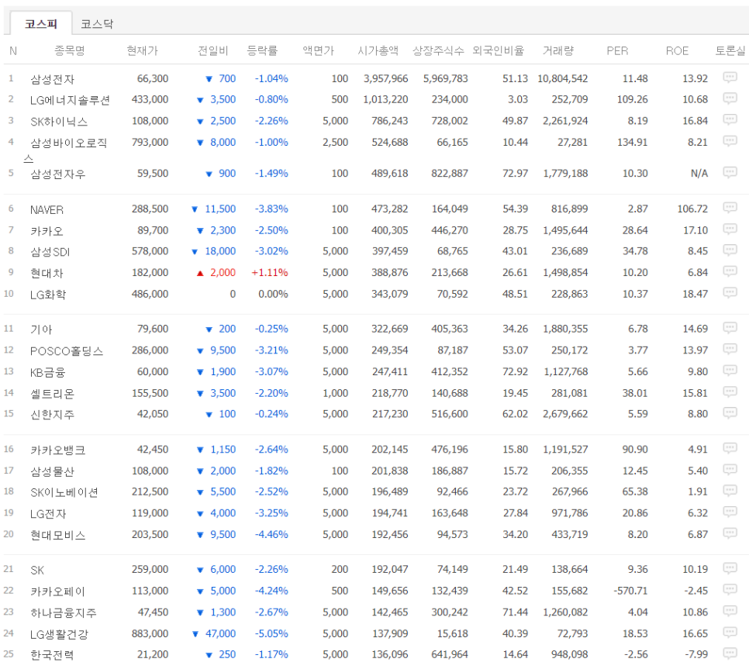The width and height of the screenshot is (749, 669).
Task: Switch to the 코스닥 tab
Action: [x=97, y=23]
